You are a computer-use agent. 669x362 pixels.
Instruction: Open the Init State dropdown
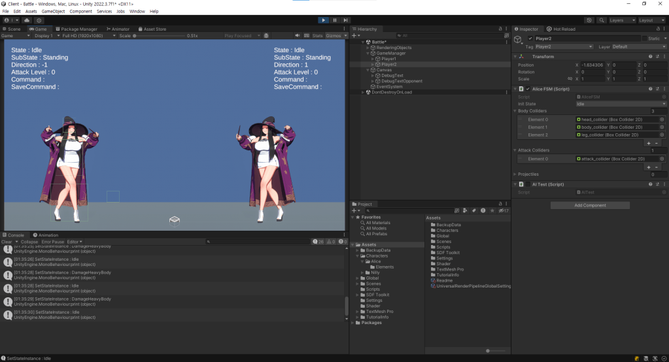621,104
